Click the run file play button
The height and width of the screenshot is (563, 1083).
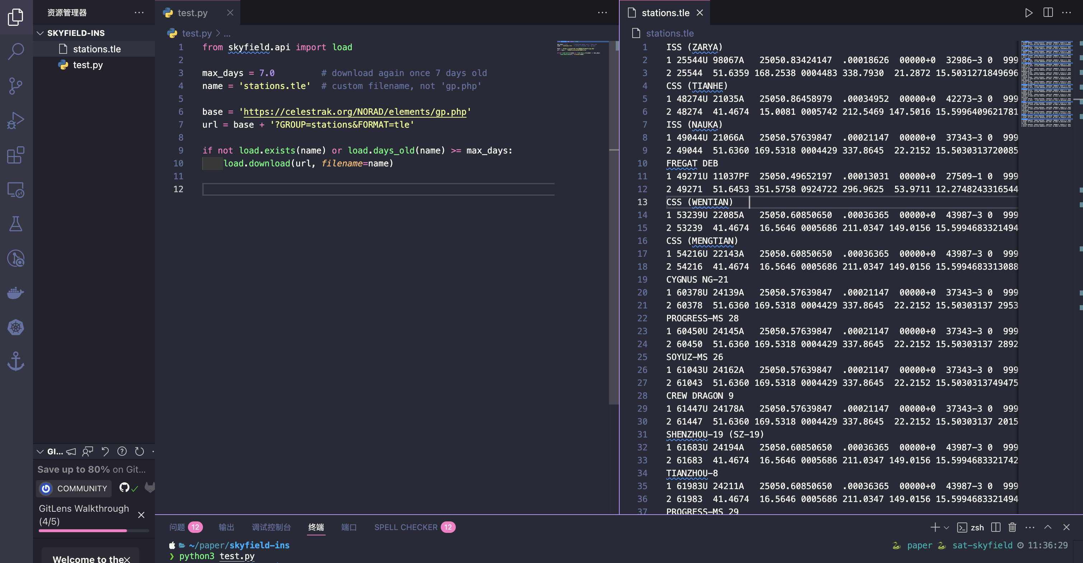point(1028,13)
